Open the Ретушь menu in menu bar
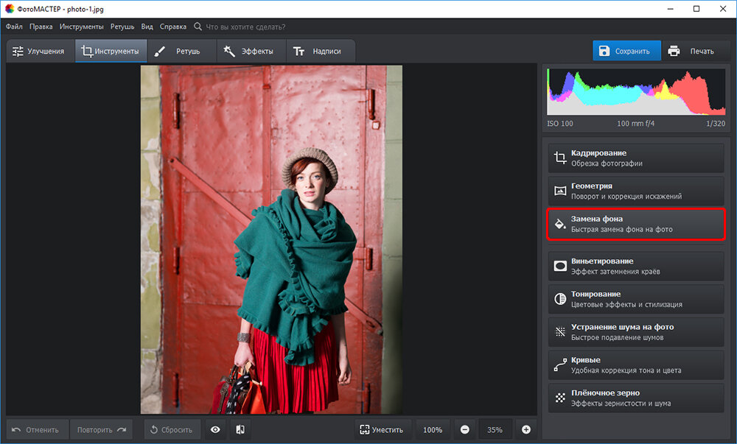 (x=122, y=27)
